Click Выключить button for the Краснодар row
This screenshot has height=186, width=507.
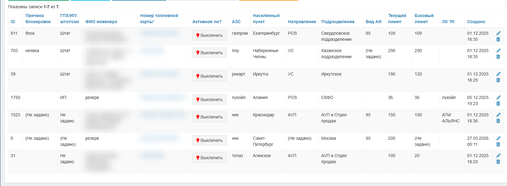coord(210,117)
